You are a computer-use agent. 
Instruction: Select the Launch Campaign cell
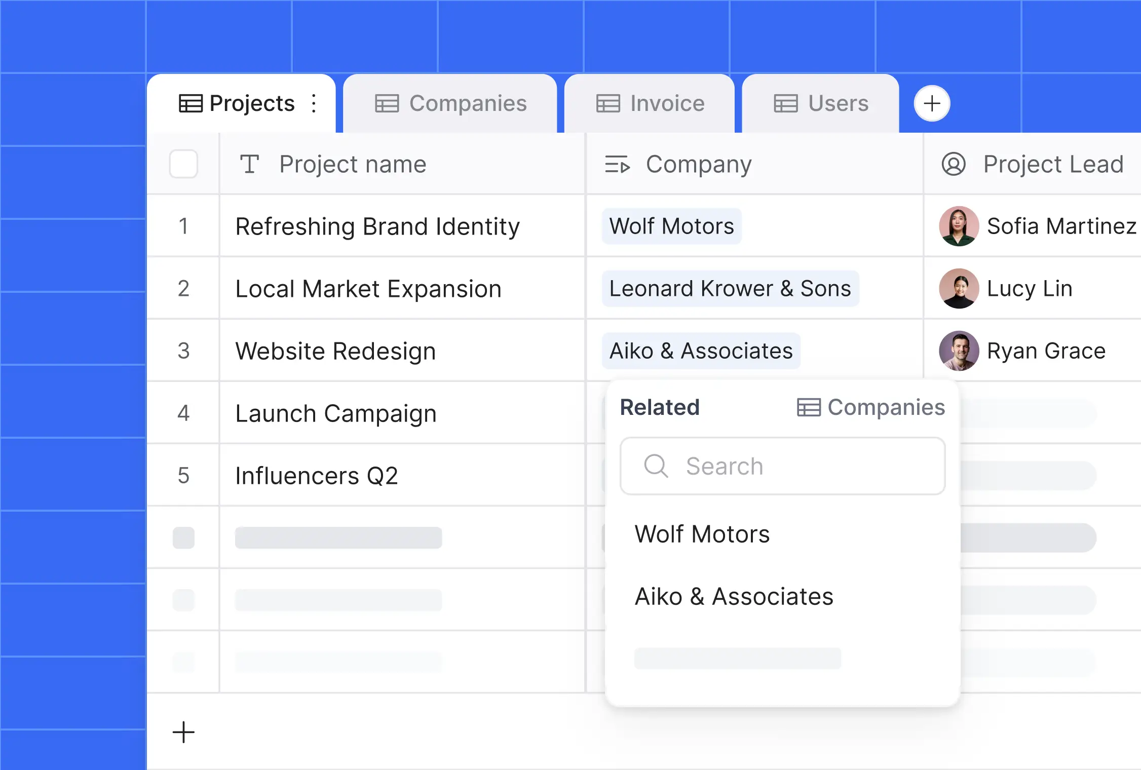402,413
